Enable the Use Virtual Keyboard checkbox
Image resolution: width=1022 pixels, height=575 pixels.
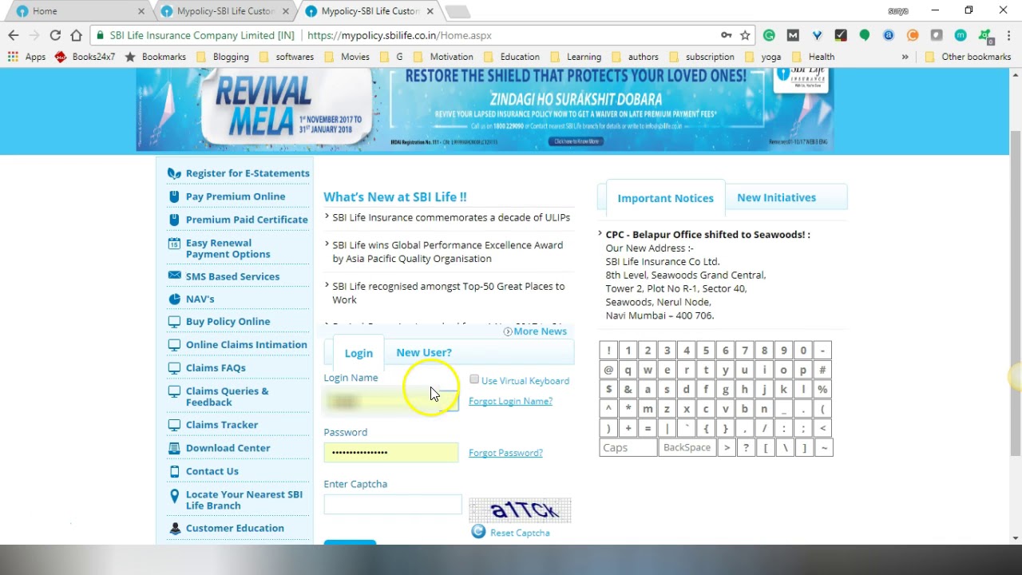point(474,379)
